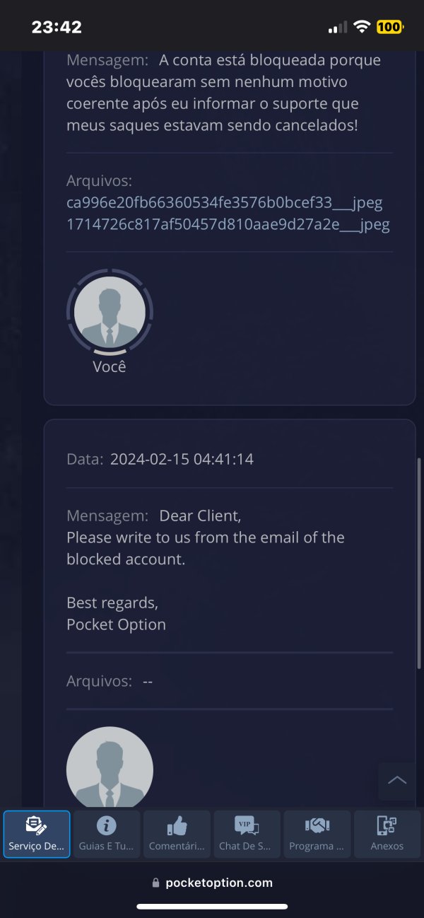424x918 pixels.
Task: Tap the pocketoption.com address bar
Action: click(x=212, y=883)
